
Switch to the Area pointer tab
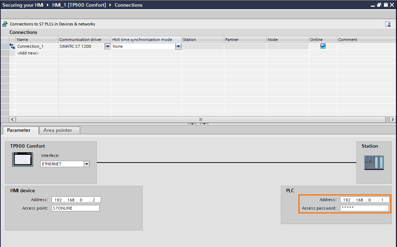click(59, 130)
